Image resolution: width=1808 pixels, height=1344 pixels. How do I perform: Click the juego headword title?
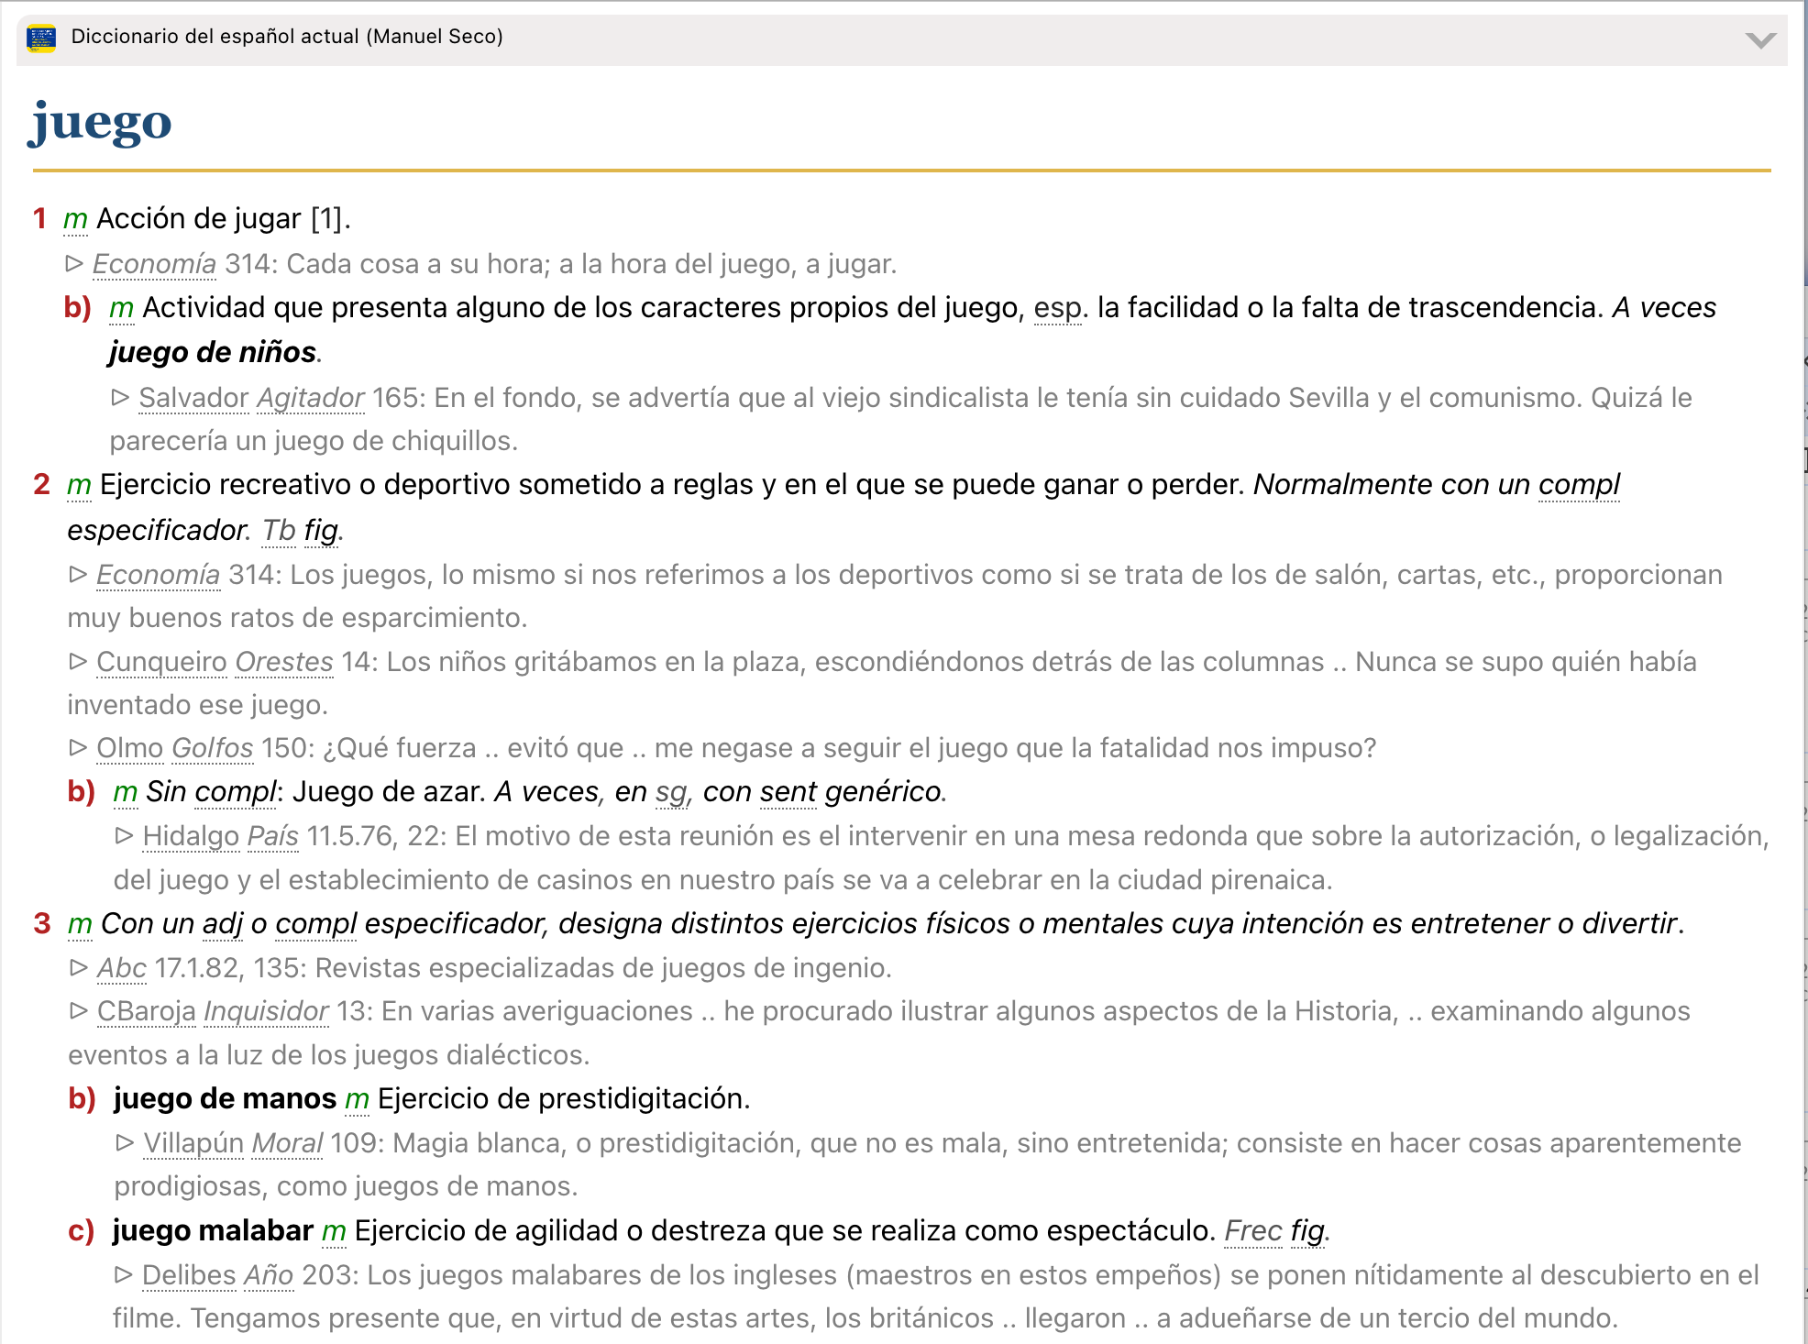click(x=101, y=123)
